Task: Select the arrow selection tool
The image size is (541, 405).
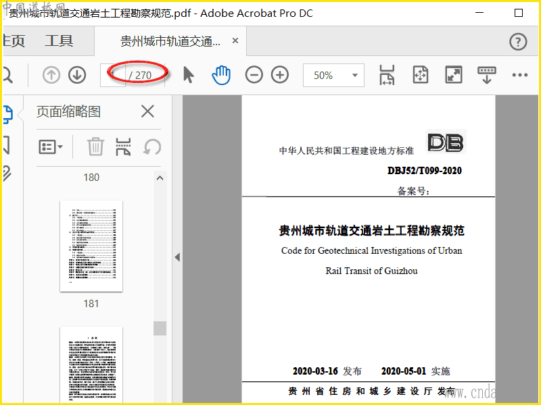Action: tap(189, 75)
